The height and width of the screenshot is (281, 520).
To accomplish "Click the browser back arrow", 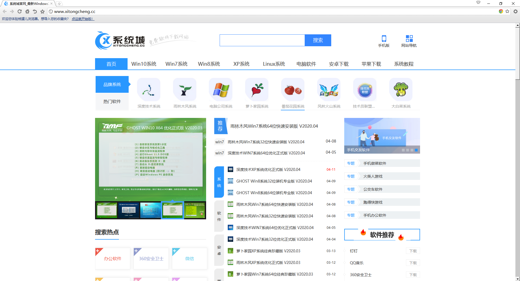I will (x=5, y=11).
